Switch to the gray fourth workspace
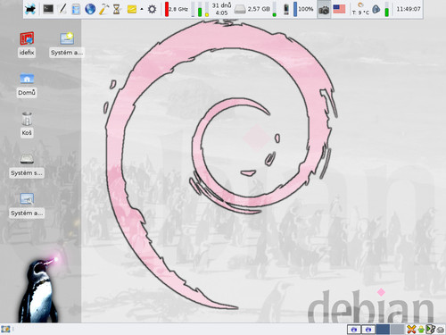 pos(397,330)
